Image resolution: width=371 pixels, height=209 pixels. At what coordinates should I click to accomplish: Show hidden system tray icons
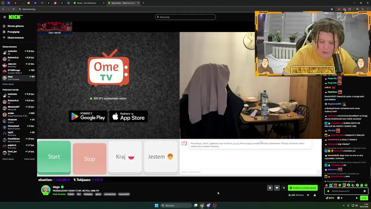[x=344, y=206]
